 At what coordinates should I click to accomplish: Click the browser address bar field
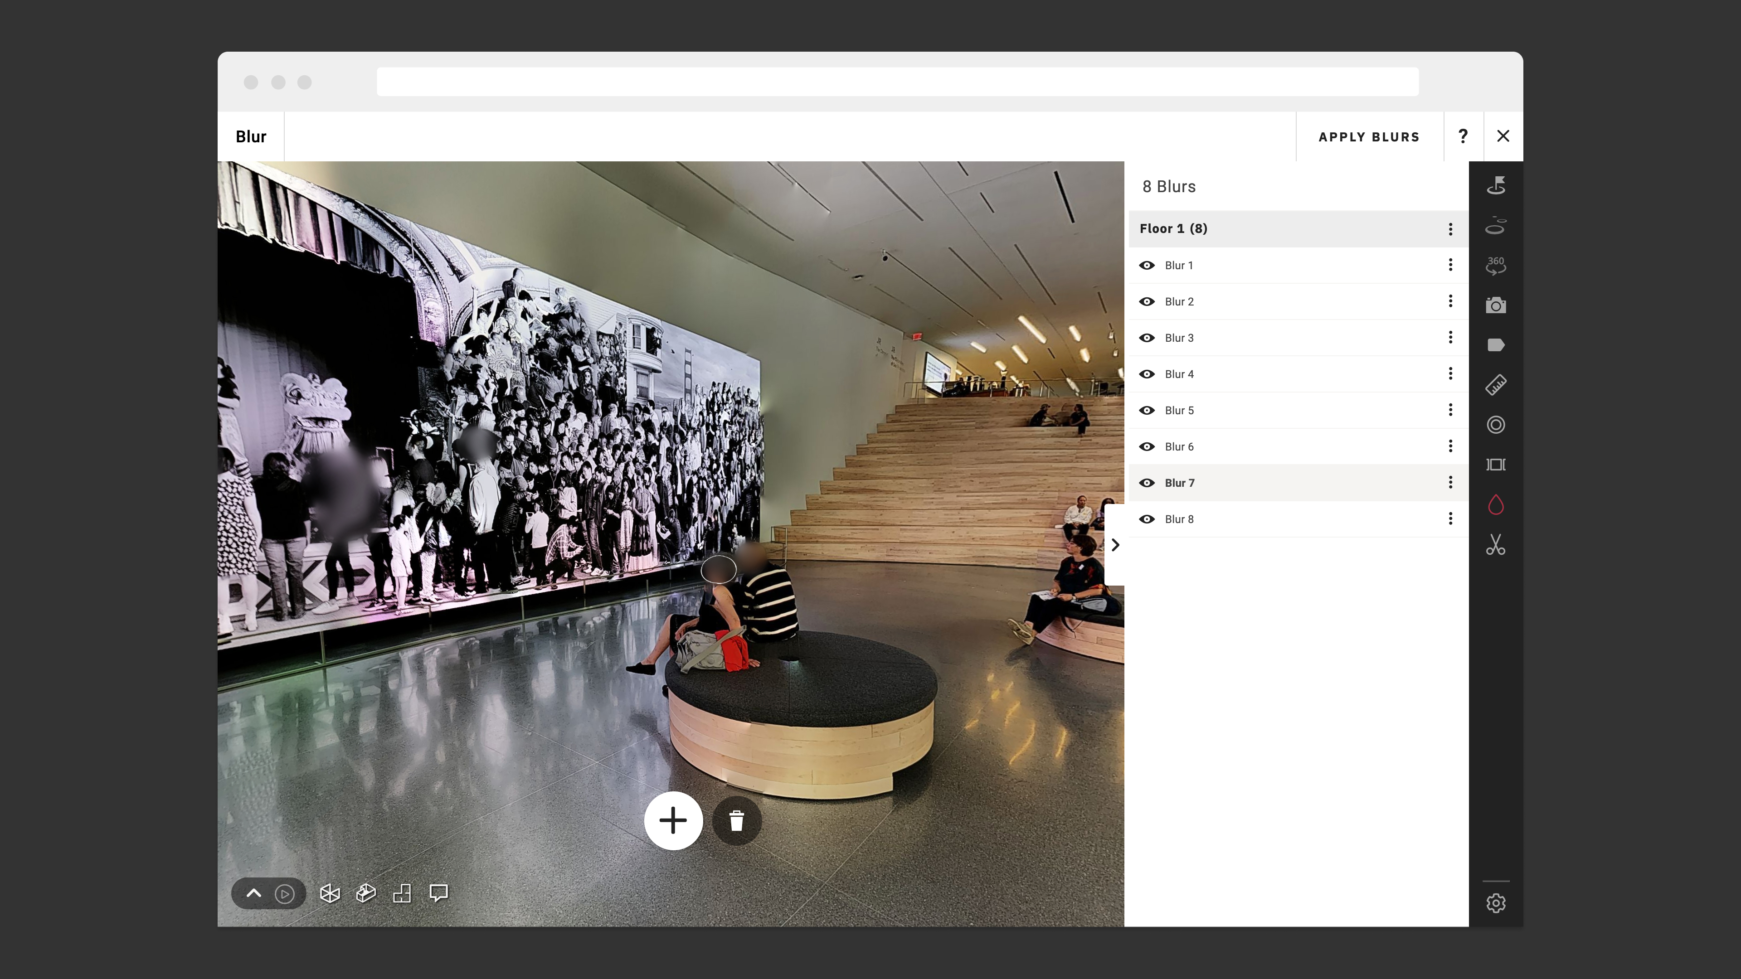898,82
